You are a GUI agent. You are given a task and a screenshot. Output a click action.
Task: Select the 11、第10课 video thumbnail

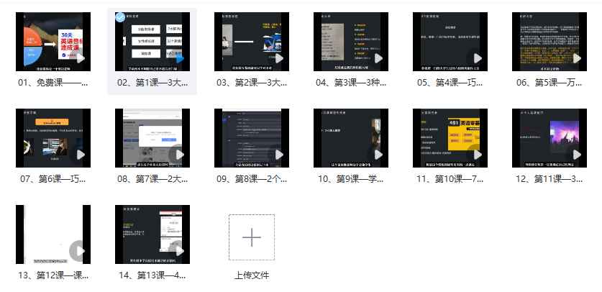450,138
